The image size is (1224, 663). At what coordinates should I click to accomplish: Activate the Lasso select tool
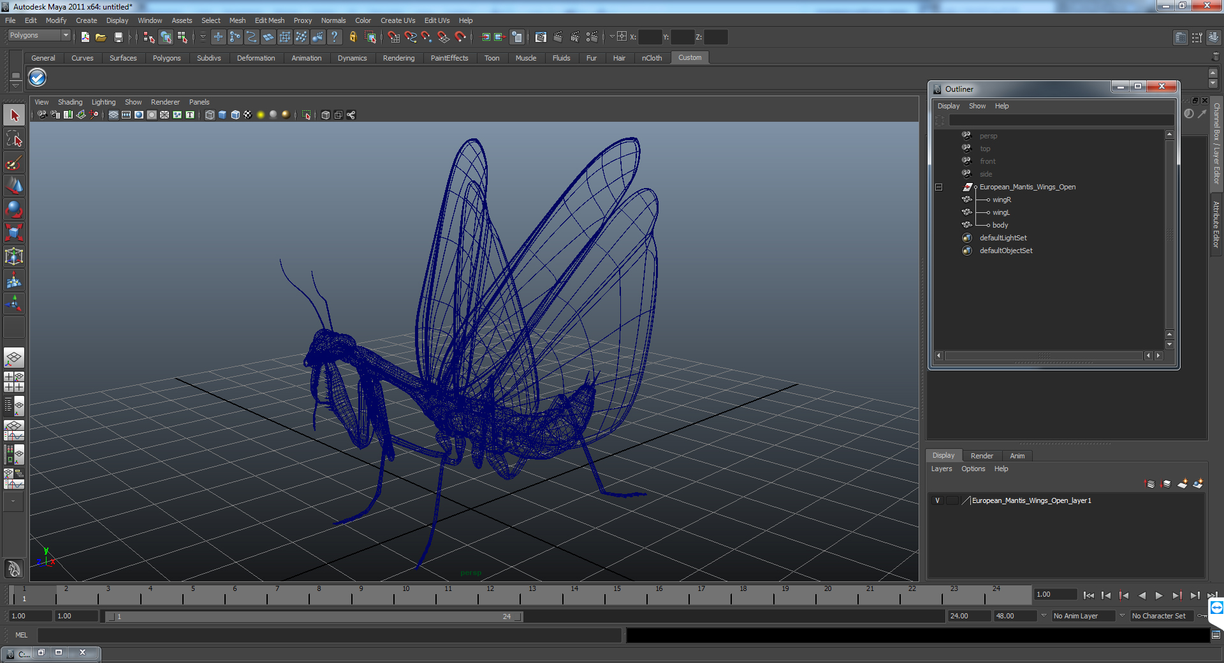[x=14, y=139]
